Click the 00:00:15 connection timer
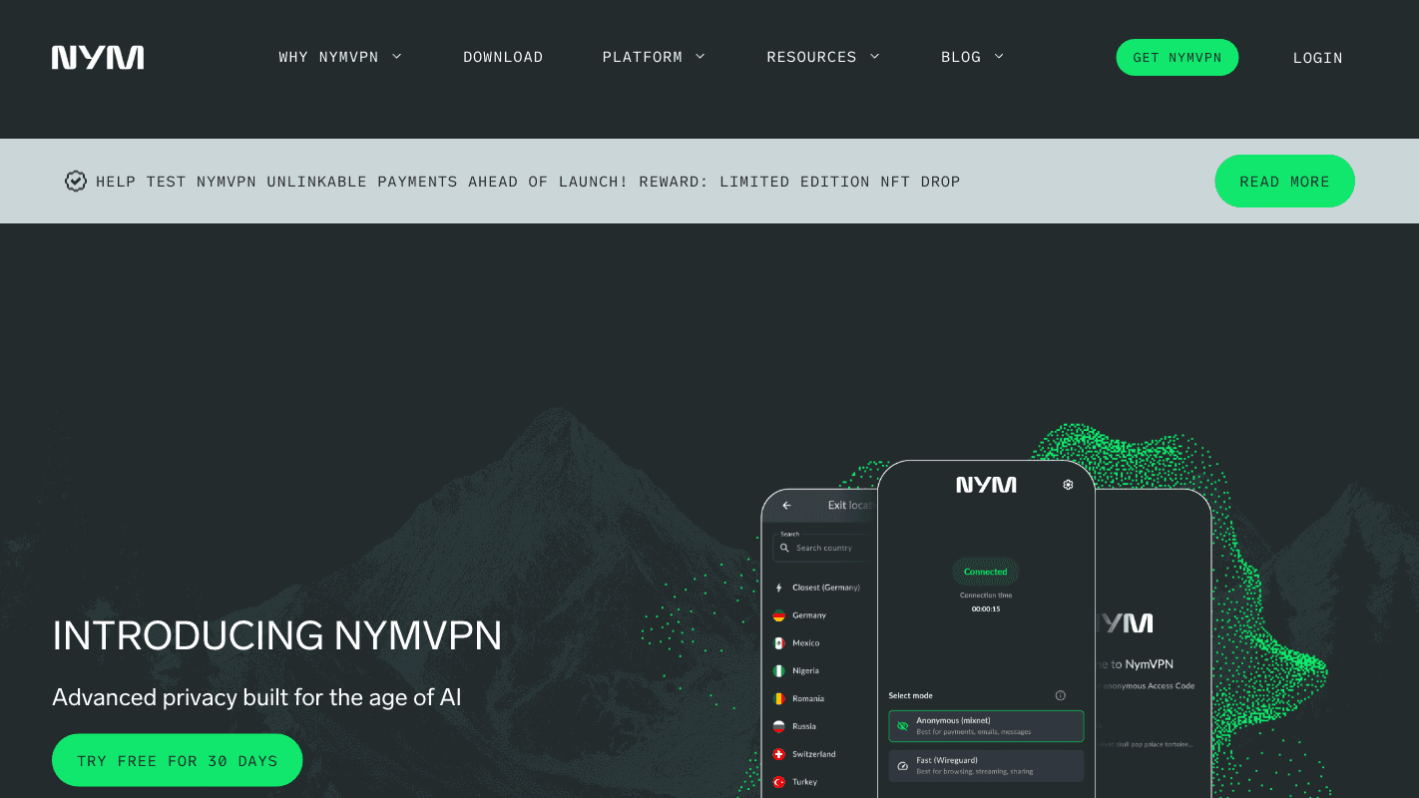 point(986,608)
